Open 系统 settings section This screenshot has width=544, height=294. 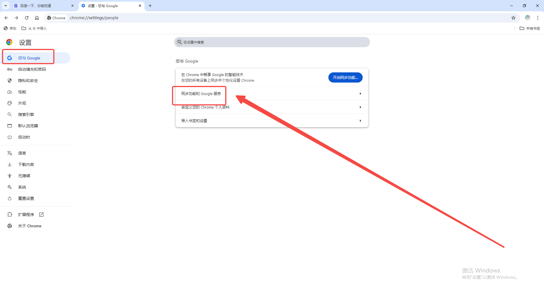point(35,187)
